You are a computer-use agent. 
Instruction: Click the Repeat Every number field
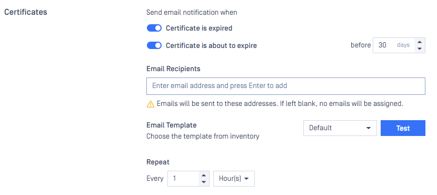coord(183,179)
